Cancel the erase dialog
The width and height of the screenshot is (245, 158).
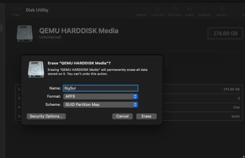[122, 116]
